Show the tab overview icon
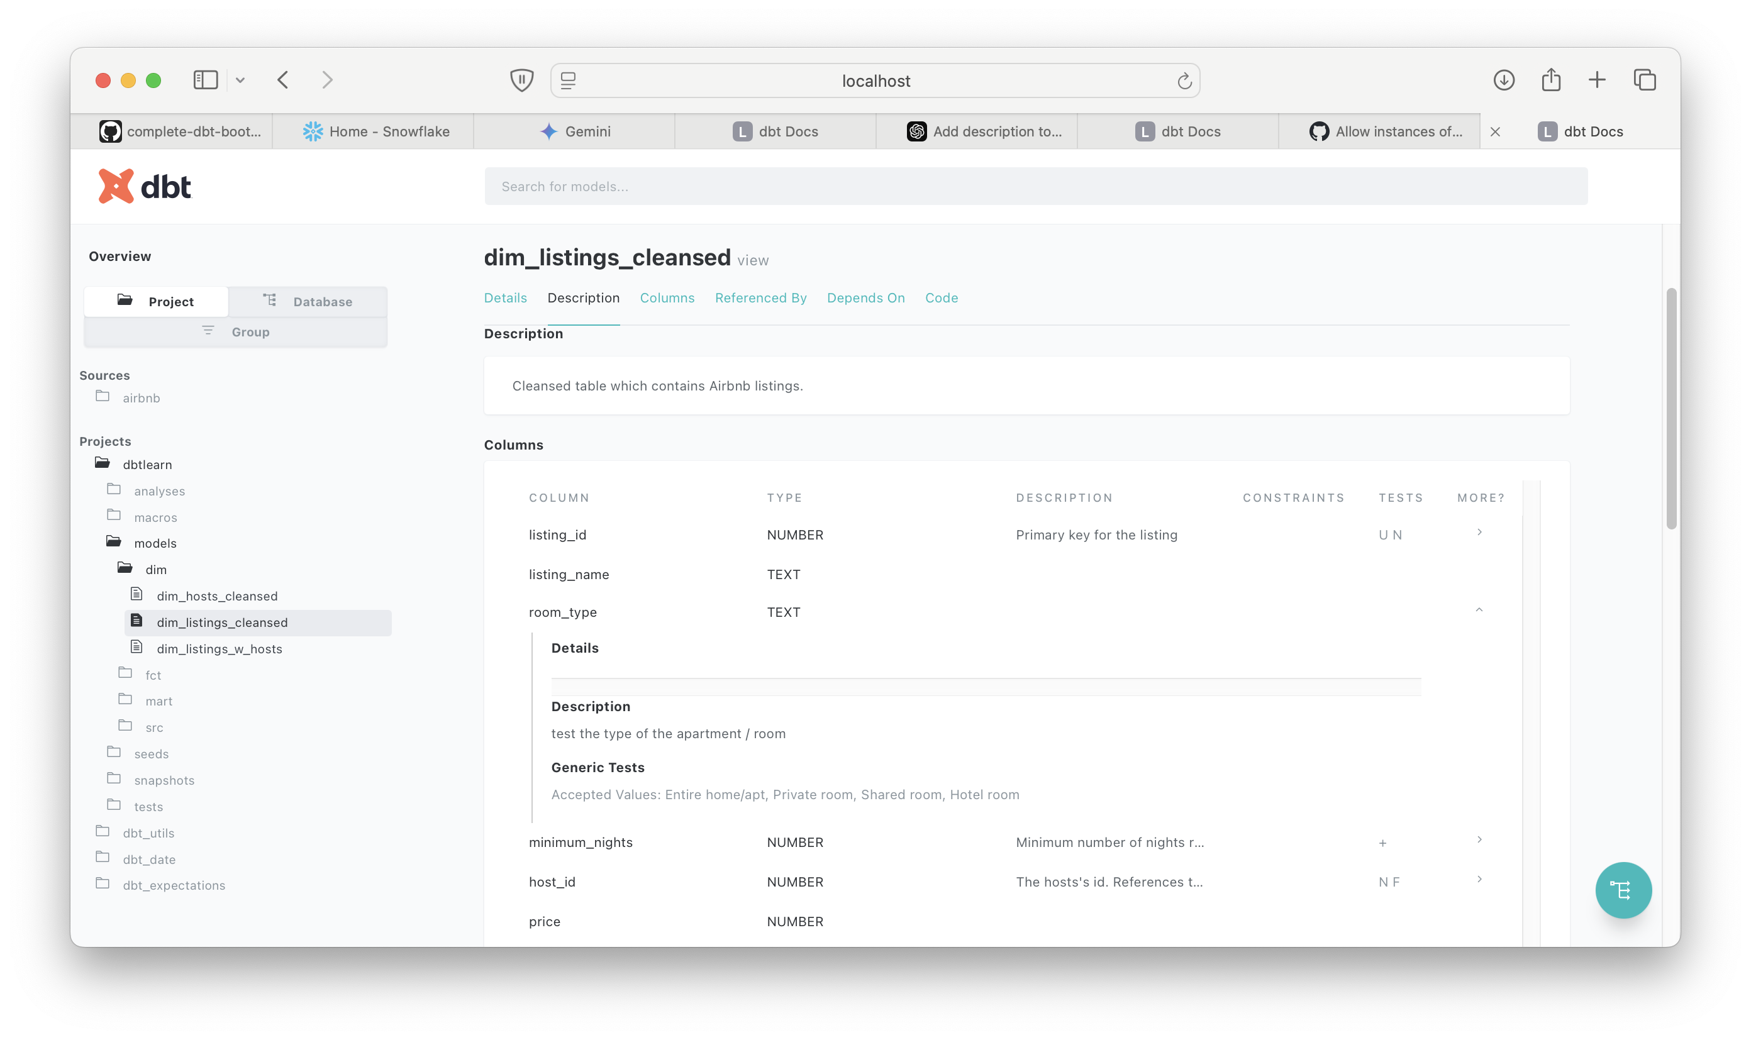 point(1645,80)
